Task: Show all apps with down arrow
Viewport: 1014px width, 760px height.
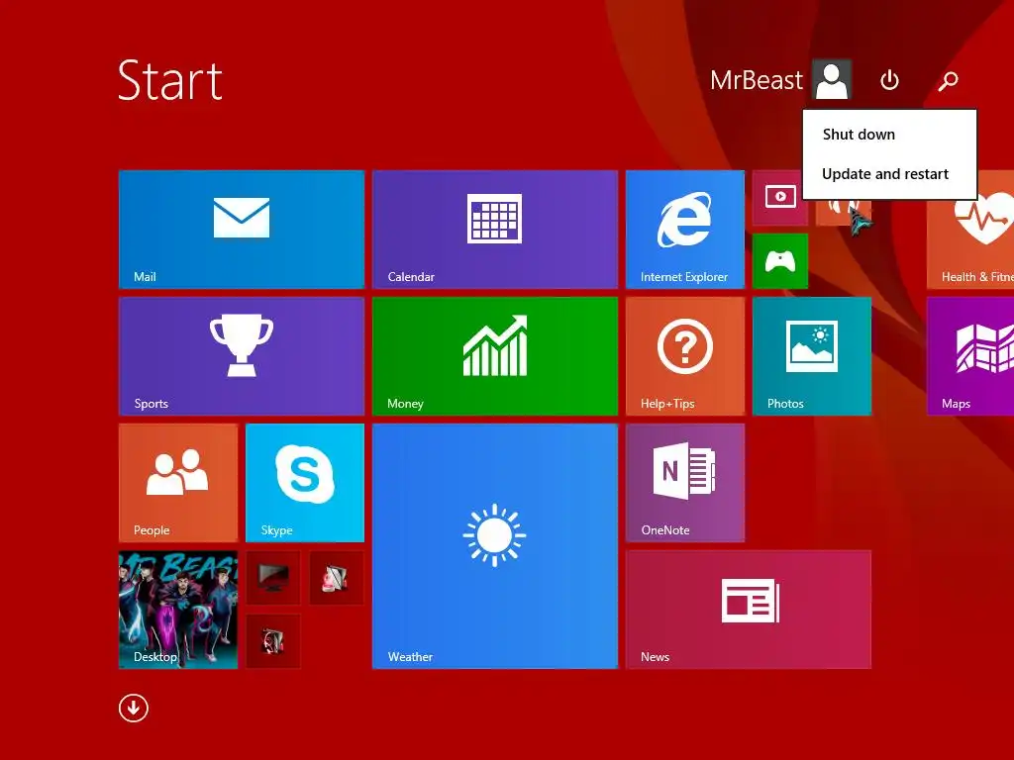Action: point(134,709)
